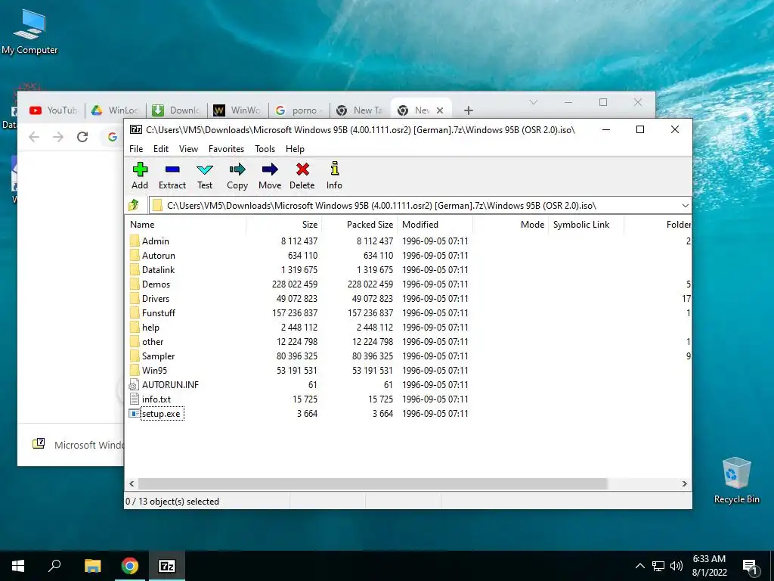The width and height of the screenshot is (774, 581).
Task: Click Microsoft Wind download item in Chrome
Action: pos(78,445)
